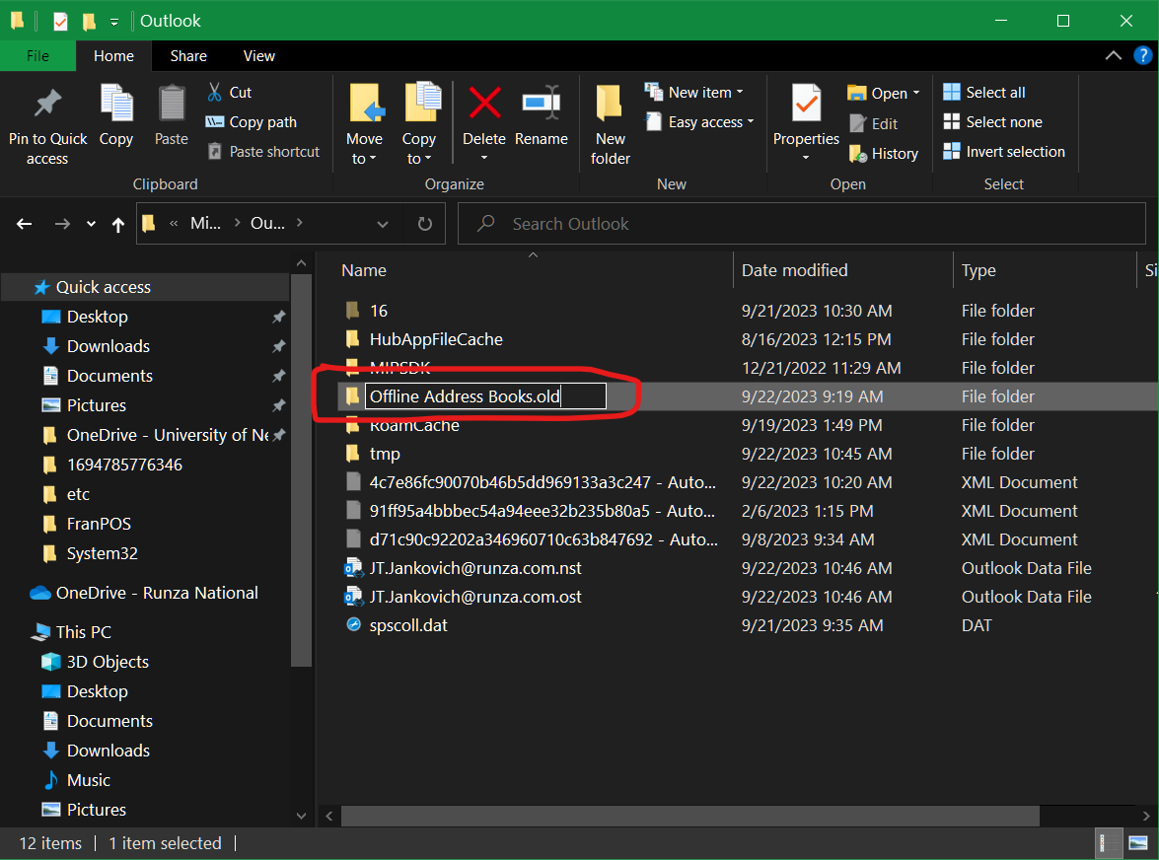The width and height of the screenshot is (1159, 860).
Task: Select Downloads under Quick access
Action: point(109,346)
